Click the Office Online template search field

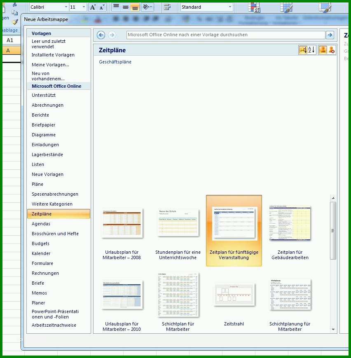[x=226, y=35]
